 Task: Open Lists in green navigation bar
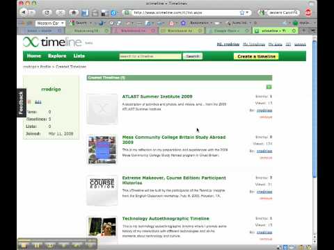(79, 56)
